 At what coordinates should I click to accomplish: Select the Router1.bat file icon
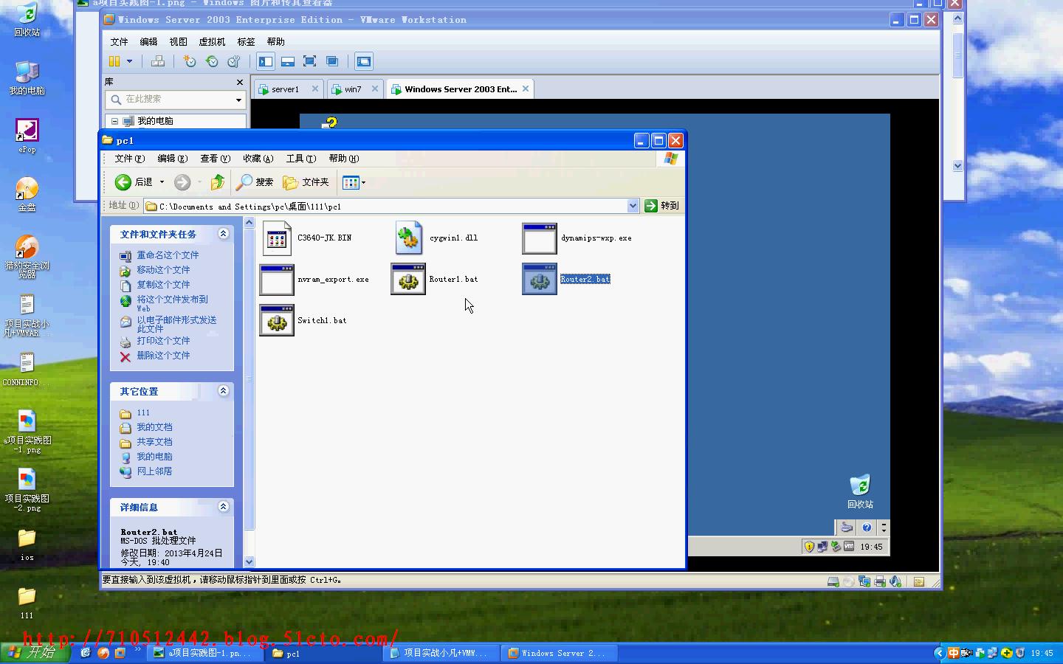coord(408,280)
